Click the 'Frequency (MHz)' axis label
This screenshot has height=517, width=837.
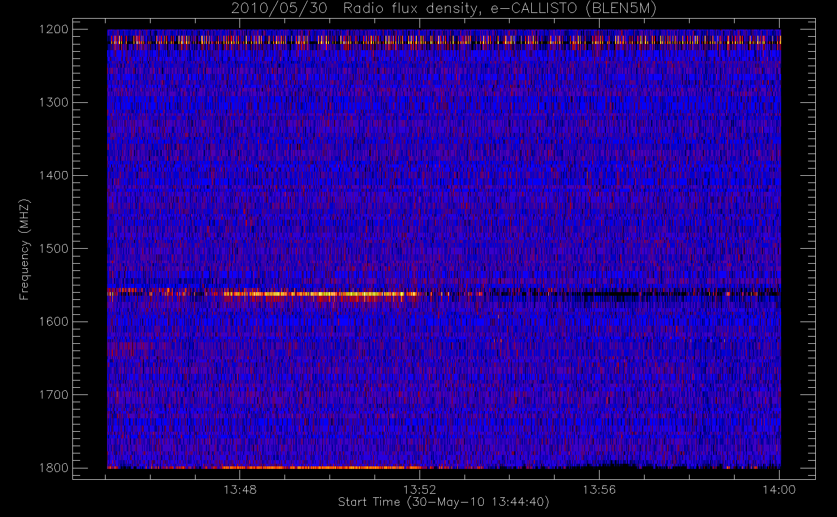(x=24, y=249)
